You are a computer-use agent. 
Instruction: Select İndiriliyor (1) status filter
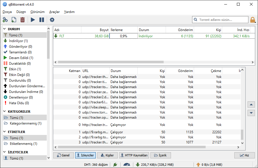[25, 41]
